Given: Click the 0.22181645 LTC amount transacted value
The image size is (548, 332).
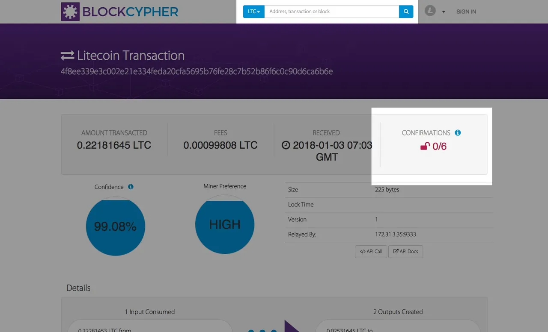Looking at the screenshot, I should point(114,145).
